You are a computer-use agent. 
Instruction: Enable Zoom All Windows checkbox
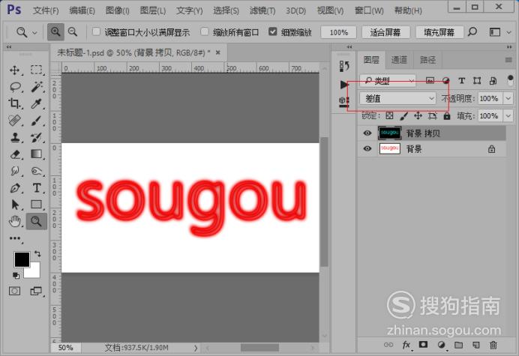205,31
